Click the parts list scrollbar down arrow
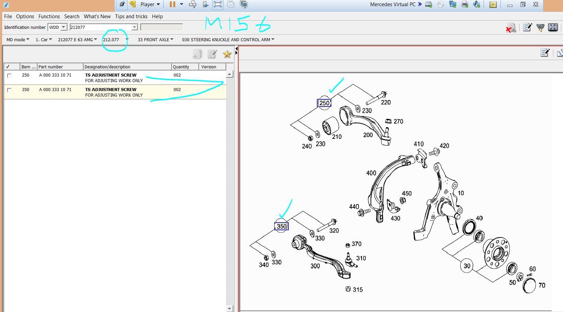 click(230, 309)
